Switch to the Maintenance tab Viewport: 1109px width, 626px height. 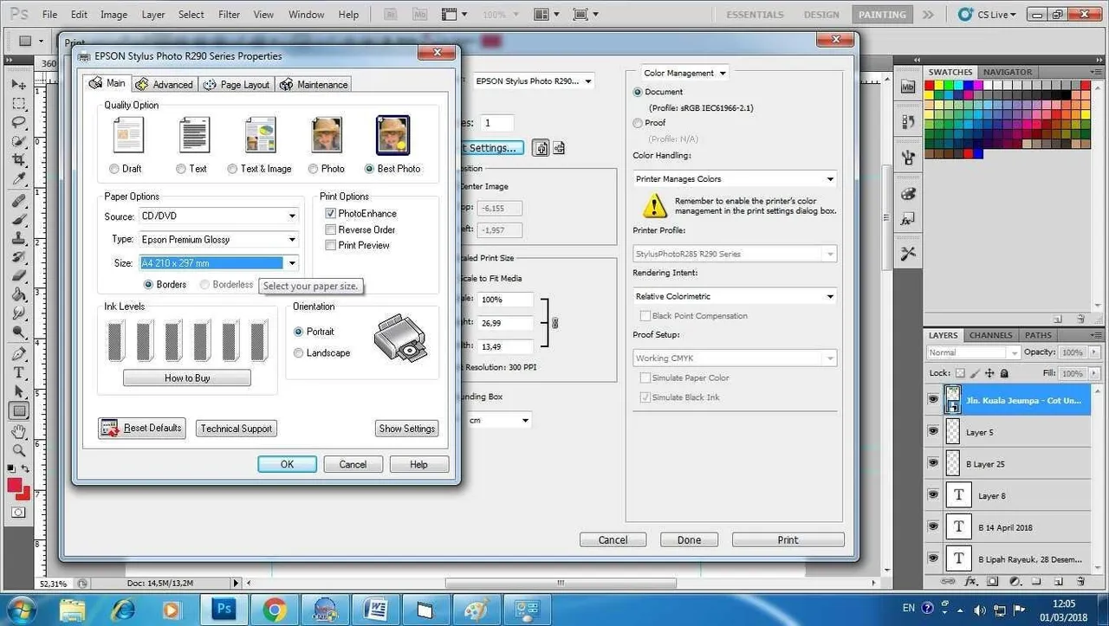[314, 84]
